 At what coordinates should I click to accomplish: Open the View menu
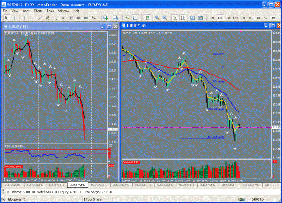[15, 11]
